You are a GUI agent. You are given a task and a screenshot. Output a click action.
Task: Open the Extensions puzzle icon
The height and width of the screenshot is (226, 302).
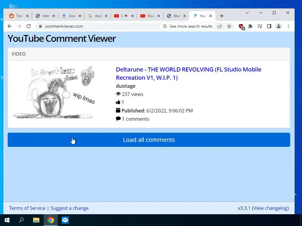point(250,26)
